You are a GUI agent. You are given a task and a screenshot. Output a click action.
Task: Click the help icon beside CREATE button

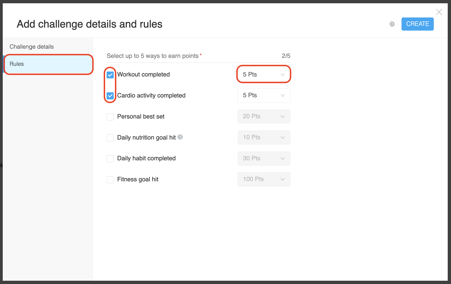[x=392, y=24]
